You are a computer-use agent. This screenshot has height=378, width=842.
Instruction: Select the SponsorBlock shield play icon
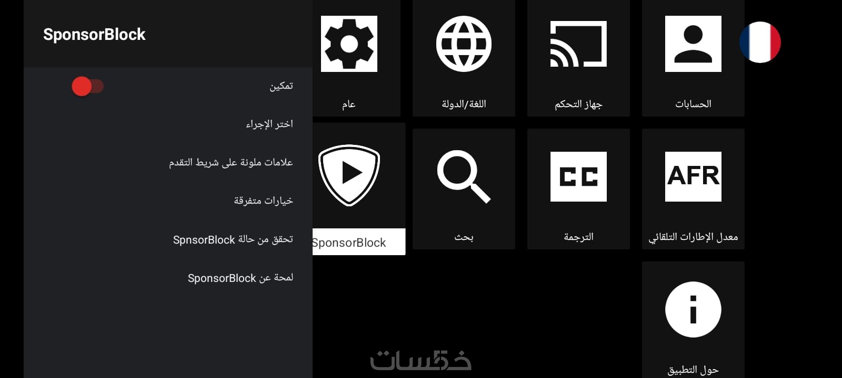coord(349,175)
